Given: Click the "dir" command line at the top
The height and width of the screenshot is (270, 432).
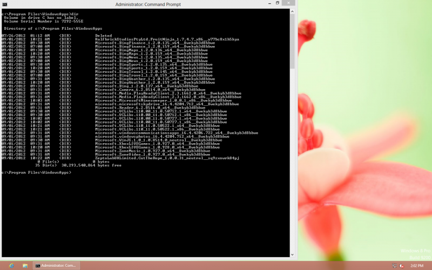Looking at the screenshot, I should [40, 14].
